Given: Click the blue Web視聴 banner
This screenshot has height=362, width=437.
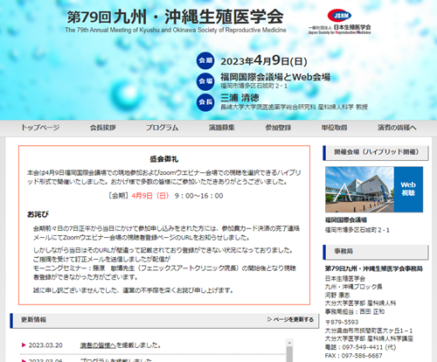Looking at the screenshot, I should 408,189.
